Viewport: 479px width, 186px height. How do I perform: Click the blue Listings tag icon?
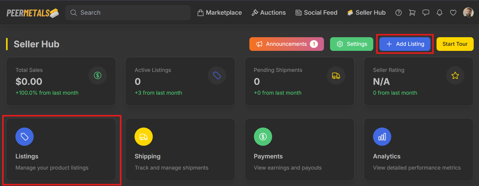point(25,137)
